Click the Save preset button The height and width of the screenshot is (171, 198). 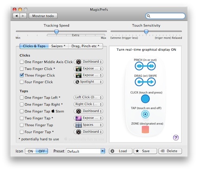[145, 151]
